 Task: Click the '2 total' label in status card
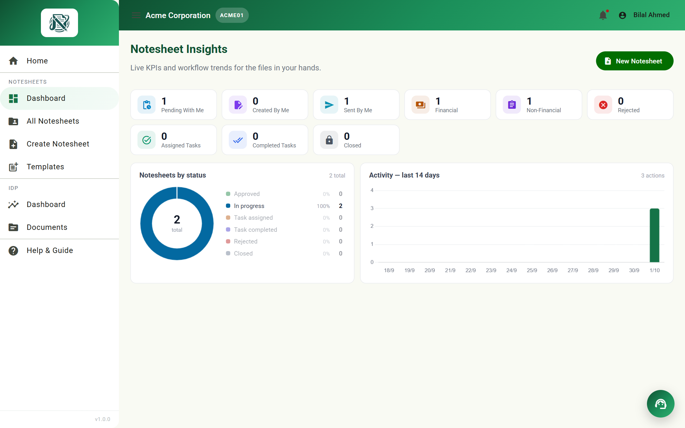coord(337,176)
